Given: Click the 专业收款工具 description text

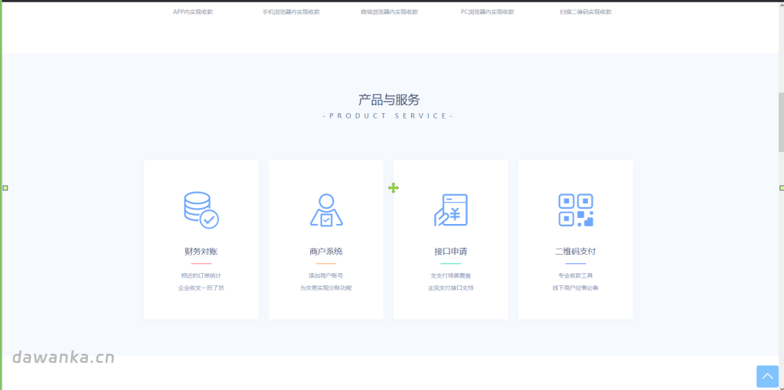Looking at the screenshot, I should pos(576,275).
